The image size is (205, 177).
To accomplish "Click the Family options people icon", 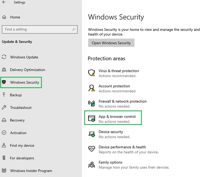I will coord(92,165).
